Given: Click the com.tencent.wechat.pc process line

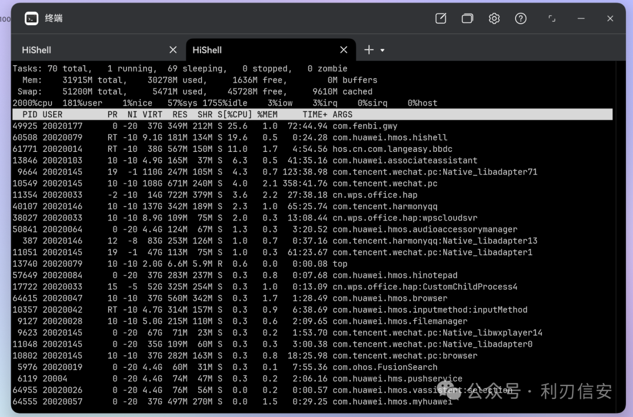Looking at the screenshot, I should (312, 184).
